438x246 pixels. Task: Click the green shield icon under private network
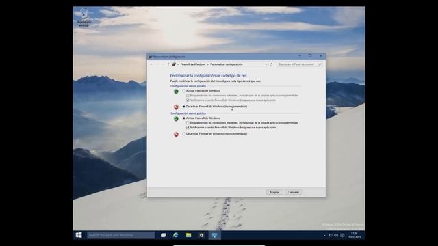[176, 92]
